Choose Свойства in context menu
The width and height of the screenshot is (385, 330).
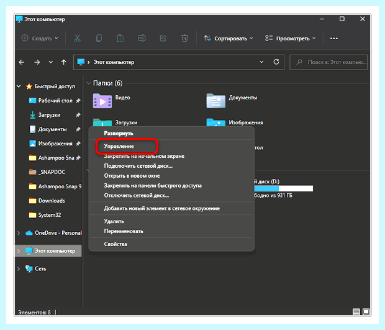pyautogui.click(x=171, y=244)
